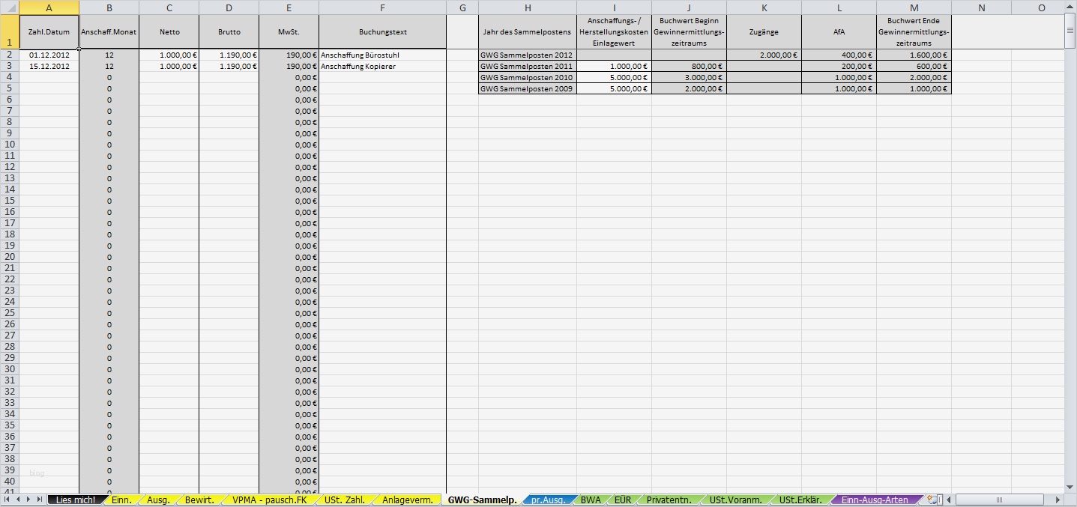Open the Ausg. worksheet tab
The height and width of the screenshot is (507, 1077).
point(159,498)
